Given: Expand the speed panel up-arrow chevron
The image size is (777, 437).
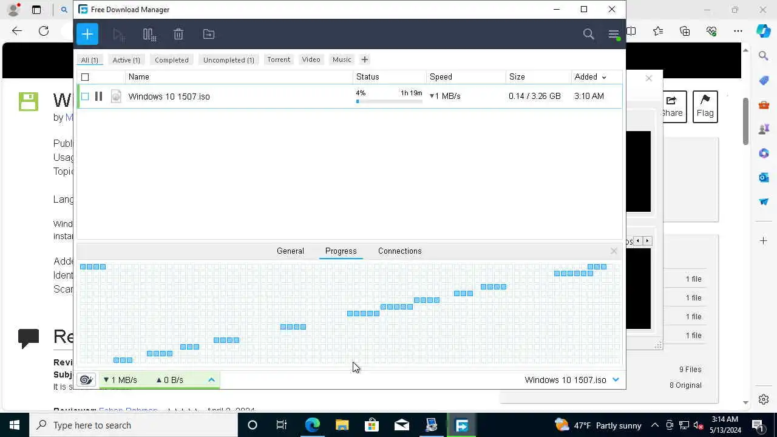Looking at the screenshot, I should [211, 380].
